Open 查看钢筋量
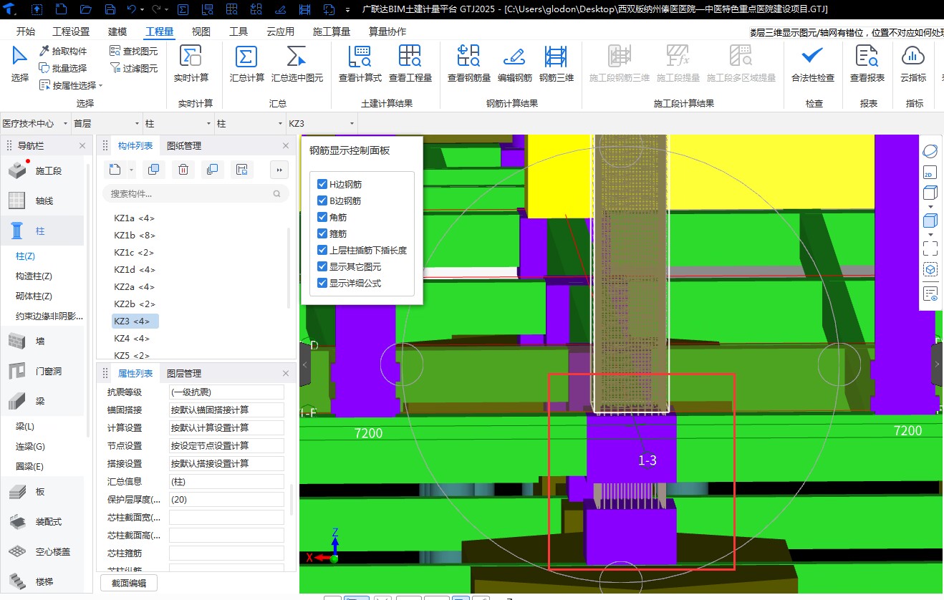Screen dimensions: 944x600 (468, 64)
